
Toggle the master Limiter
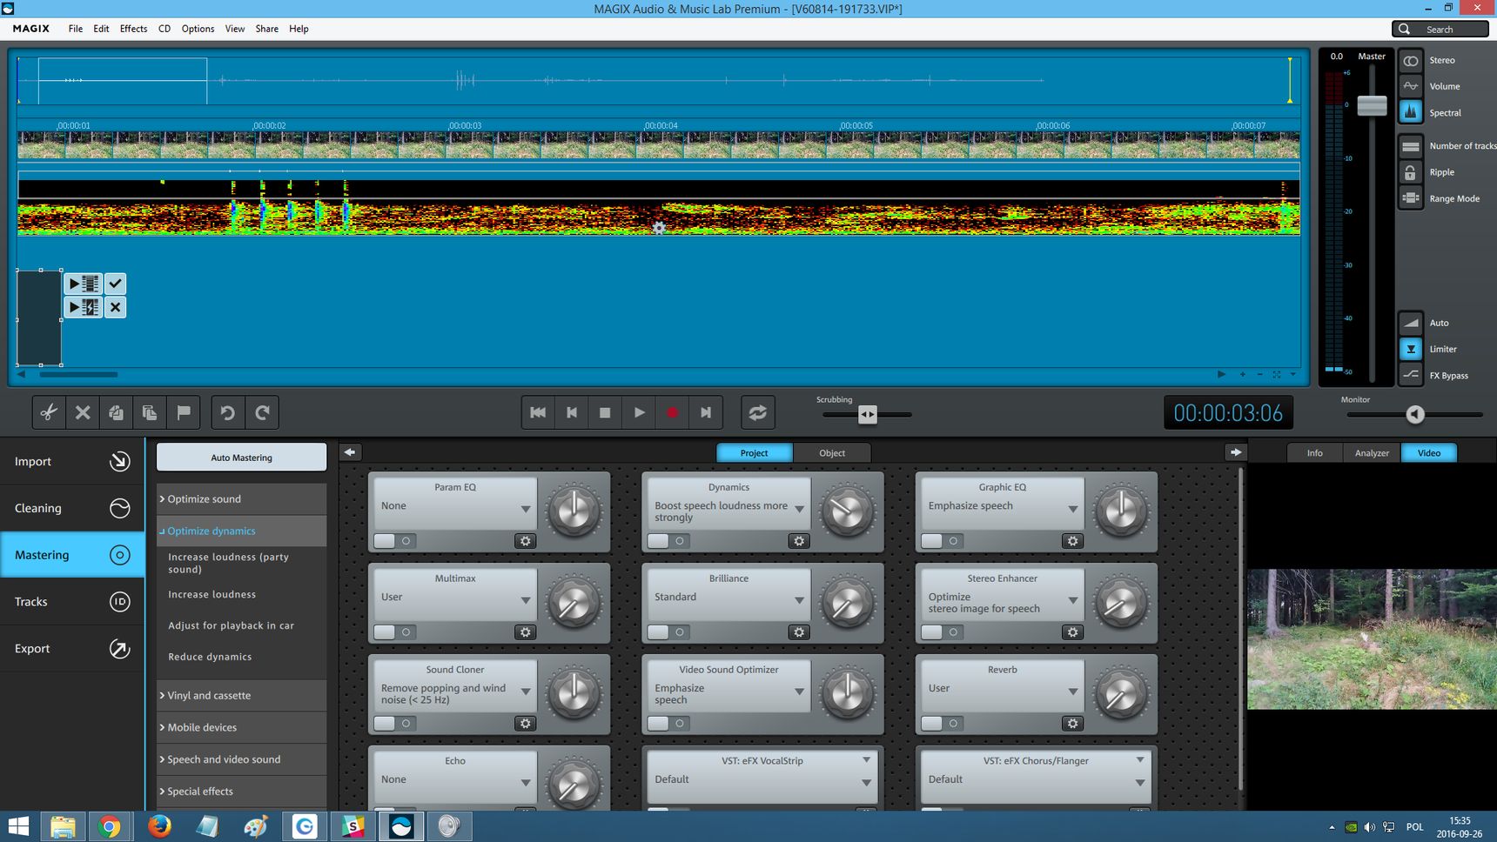[1411, 349]
